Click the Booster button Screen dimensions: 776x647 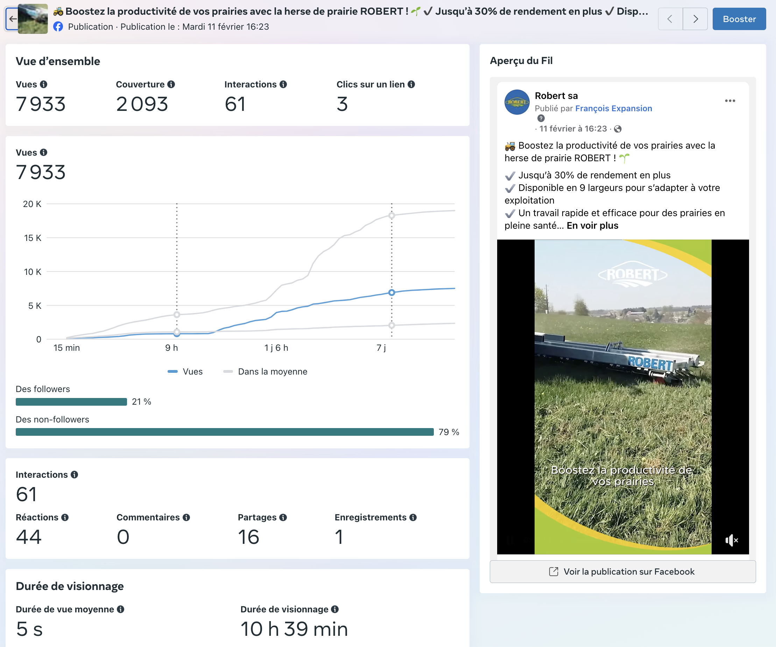click(739, 19)
